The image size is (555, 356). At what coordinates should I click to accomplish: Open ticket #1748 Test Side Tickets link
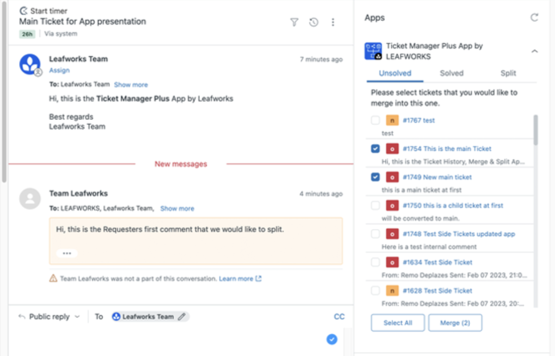458,234
